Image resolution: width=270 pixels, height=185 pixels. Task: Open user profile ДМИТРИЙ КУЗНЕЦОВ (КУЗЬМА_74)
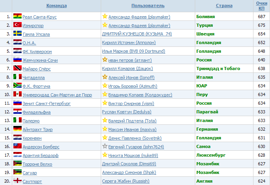click(x=137, y=34)
